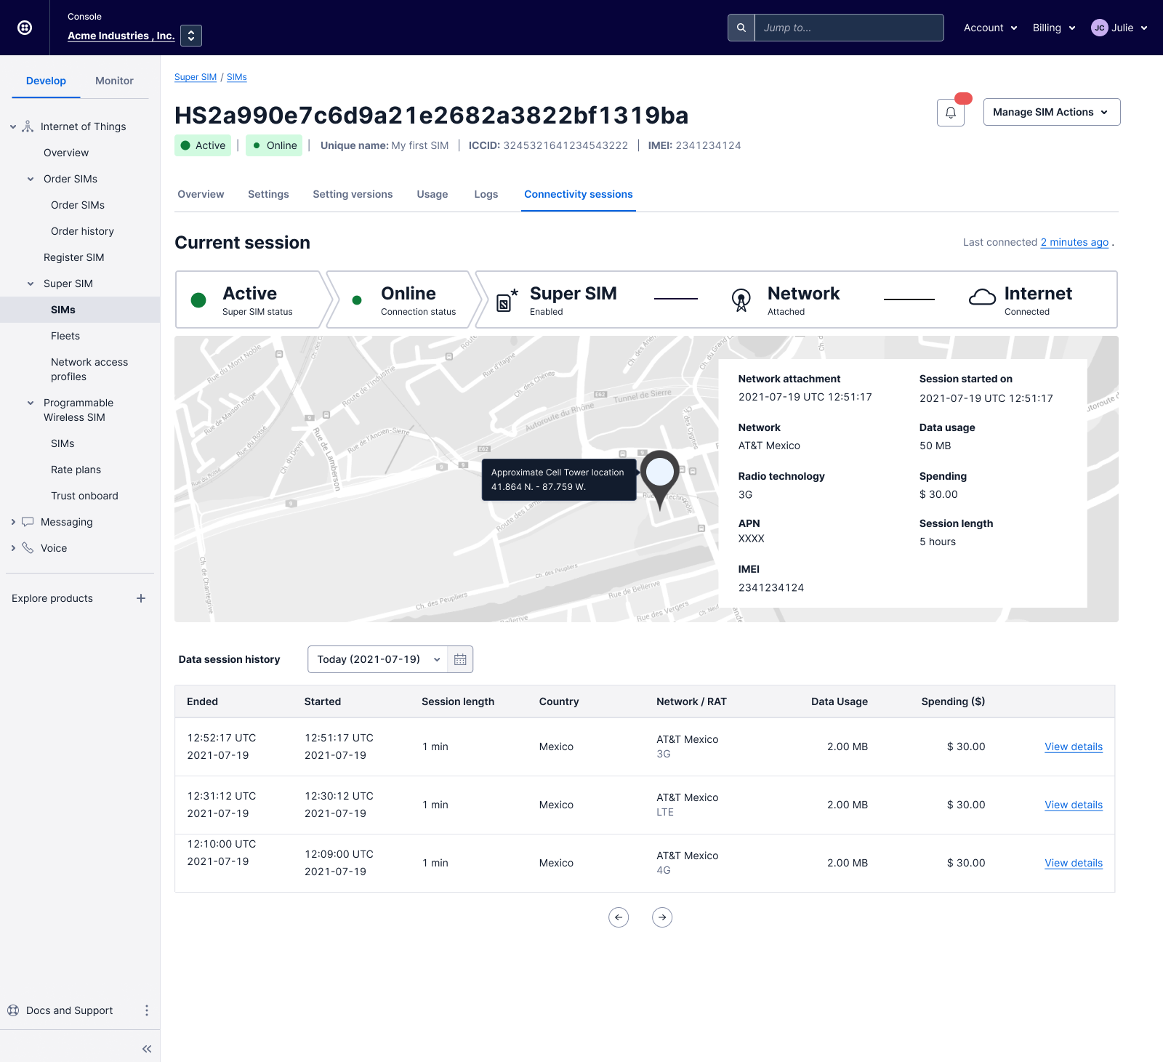Switch to the Monitor tab
Screen dimensions: 1163x1062
(114, 81)
